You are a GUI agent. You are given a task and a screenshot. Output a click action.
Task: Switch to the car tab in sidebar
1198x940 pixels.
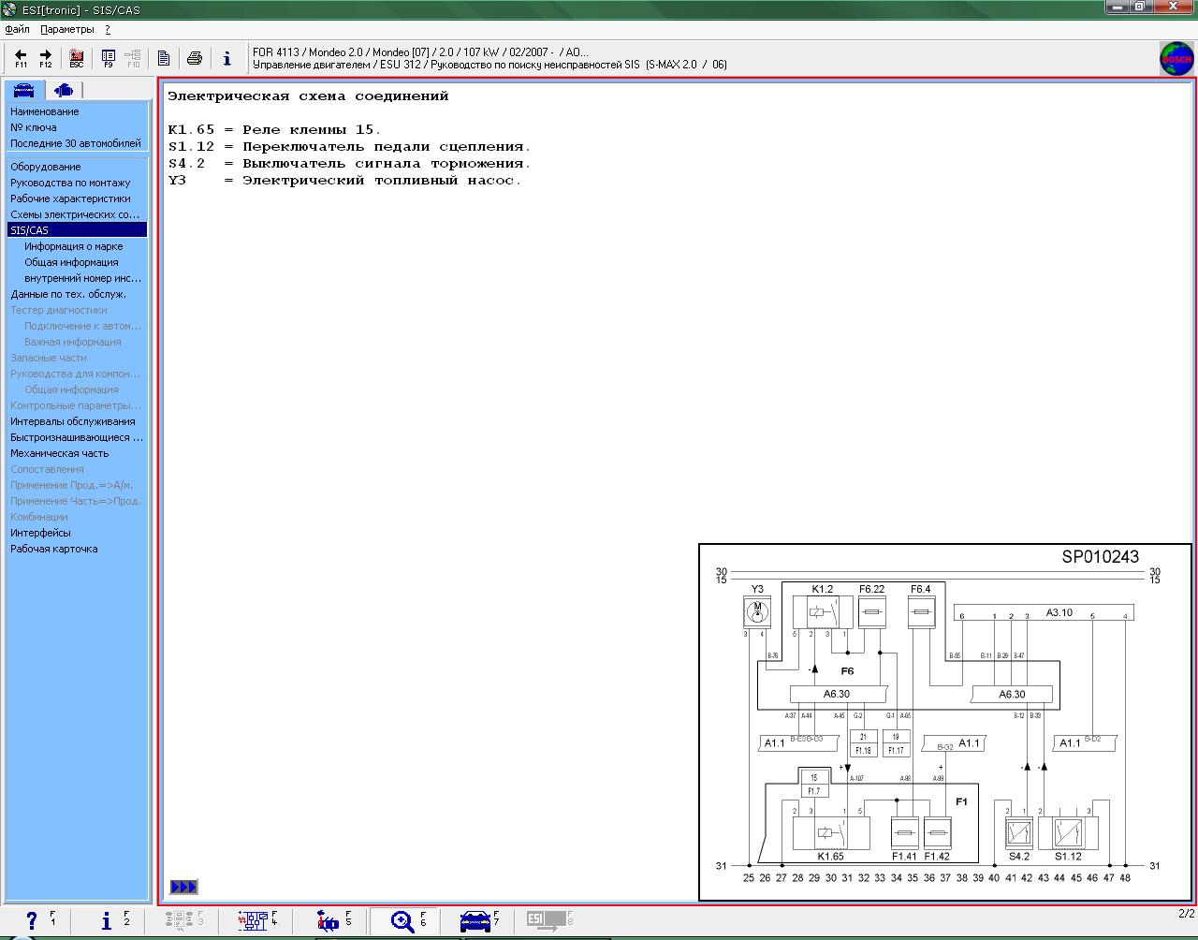coord(23,90)
